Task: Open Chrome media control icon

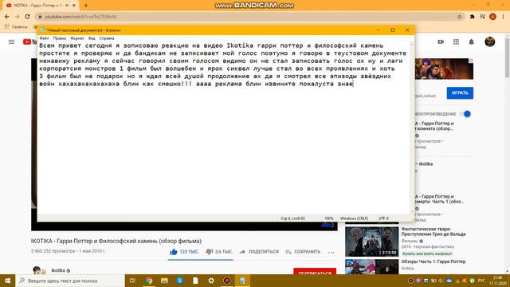Action: 482,17
